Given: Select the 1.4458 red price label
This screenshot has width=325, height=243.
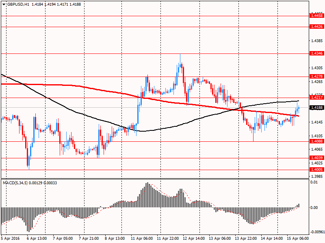Looking at the screenshot, I should coord(317,16).
